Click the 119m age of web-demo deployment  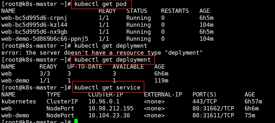click(161, 81)
